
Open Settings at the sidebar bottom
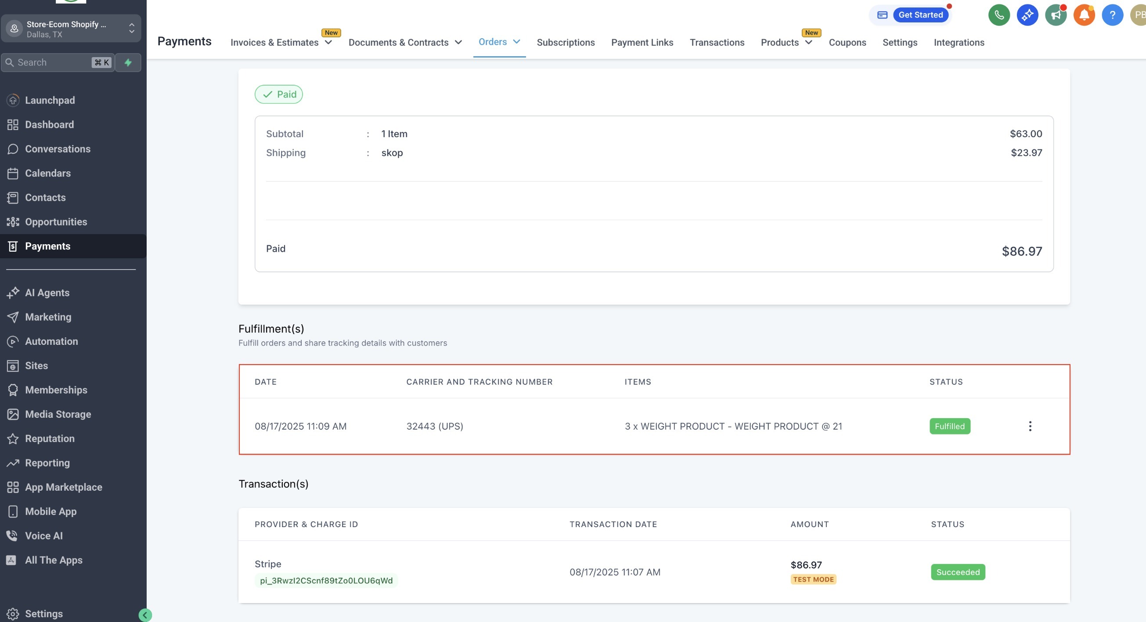43,614
